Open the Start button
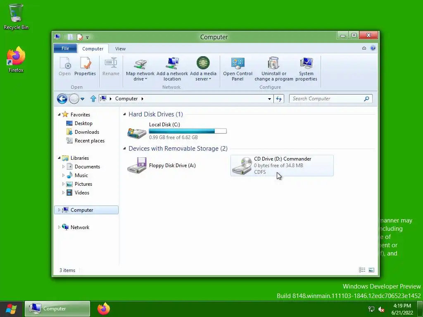 click(11, 309)
